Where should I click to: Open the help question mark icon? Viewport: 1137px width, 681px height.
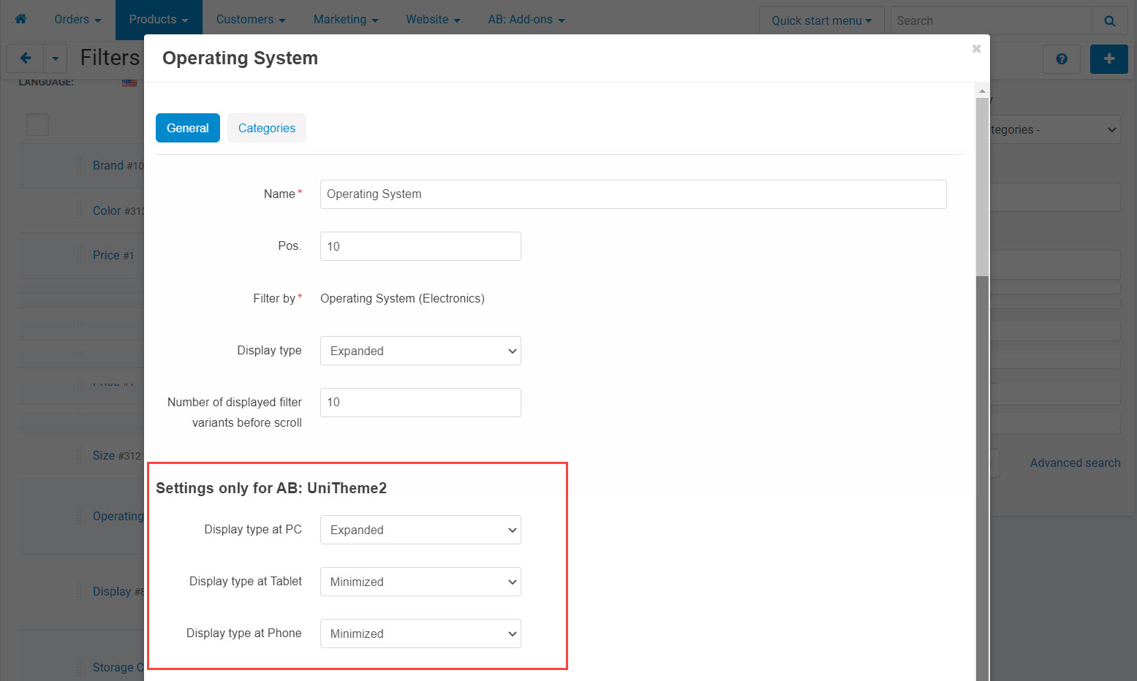point(1062,59)
